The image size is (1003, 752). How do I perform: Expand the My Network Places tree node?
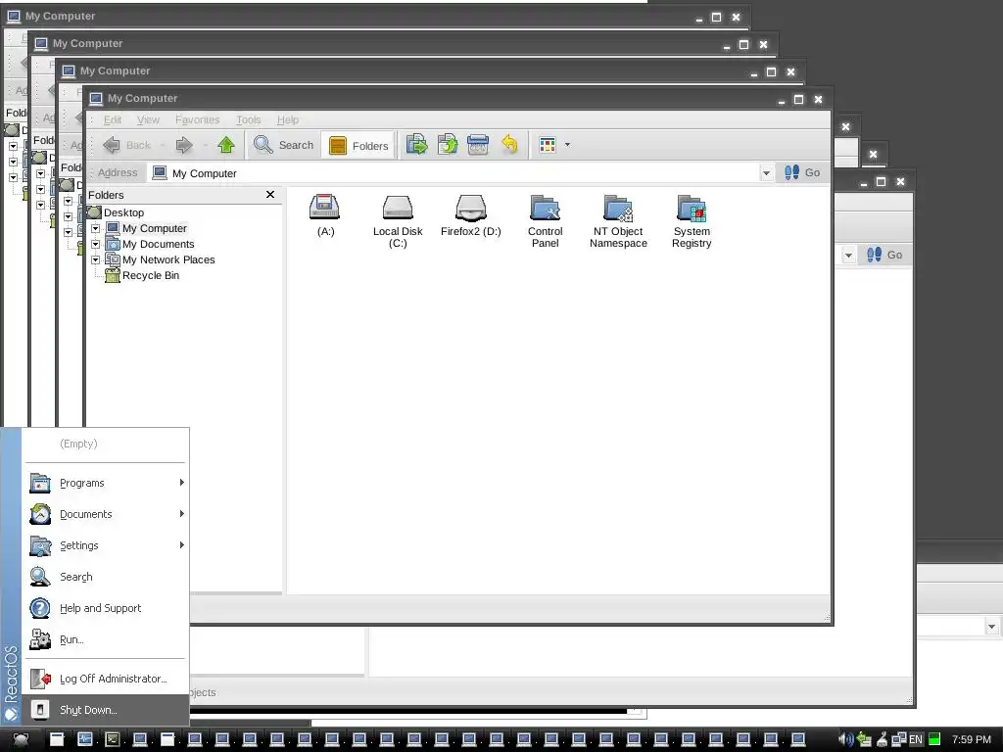click(x=95, y=259)
